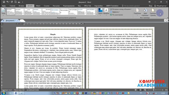This screenshot has width=169, height=95.
Task: Select the first document style thumbnail
Action: 11,12
